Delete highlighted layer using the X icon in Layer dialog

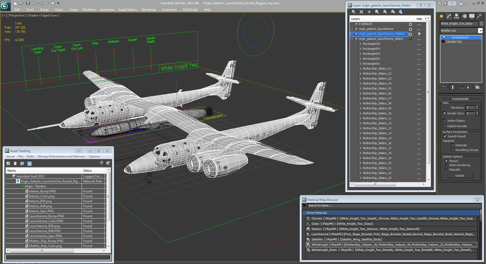[x=361, y=12]
